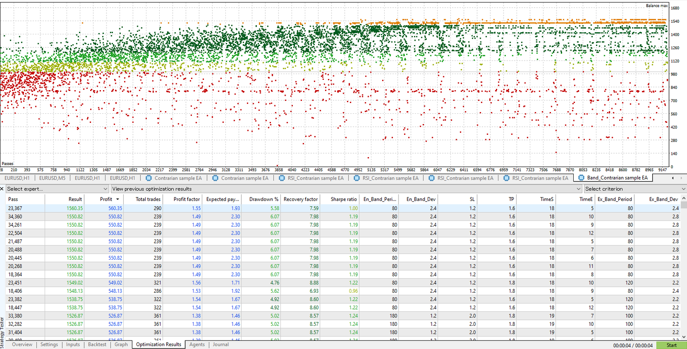Open the Agents tab
Viewport: 687px width, 349px height.
pyautogui.click(x=197, y=344)
